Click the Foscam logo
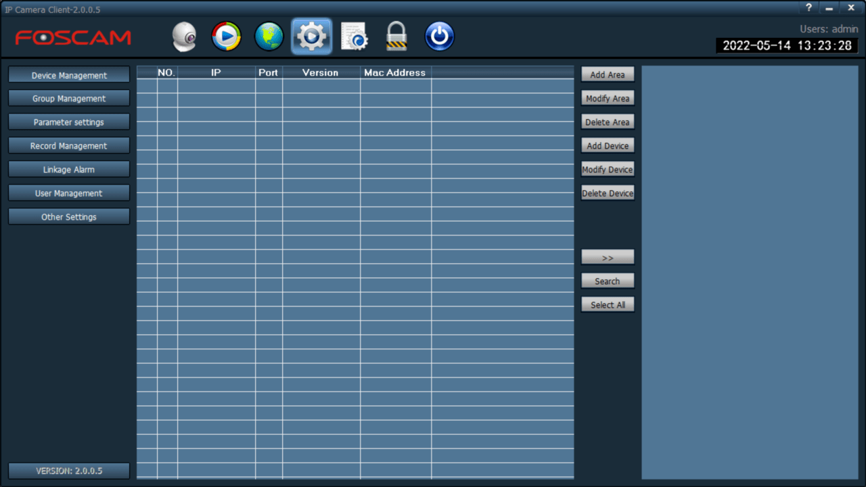 click(x=73, y=38)
